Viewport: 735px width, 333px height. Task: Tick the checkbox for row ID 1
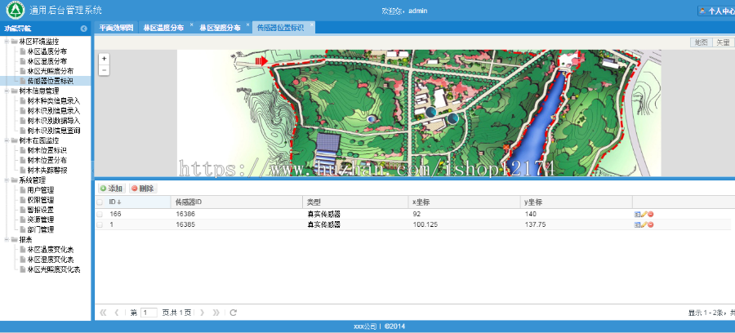[100, 224]
